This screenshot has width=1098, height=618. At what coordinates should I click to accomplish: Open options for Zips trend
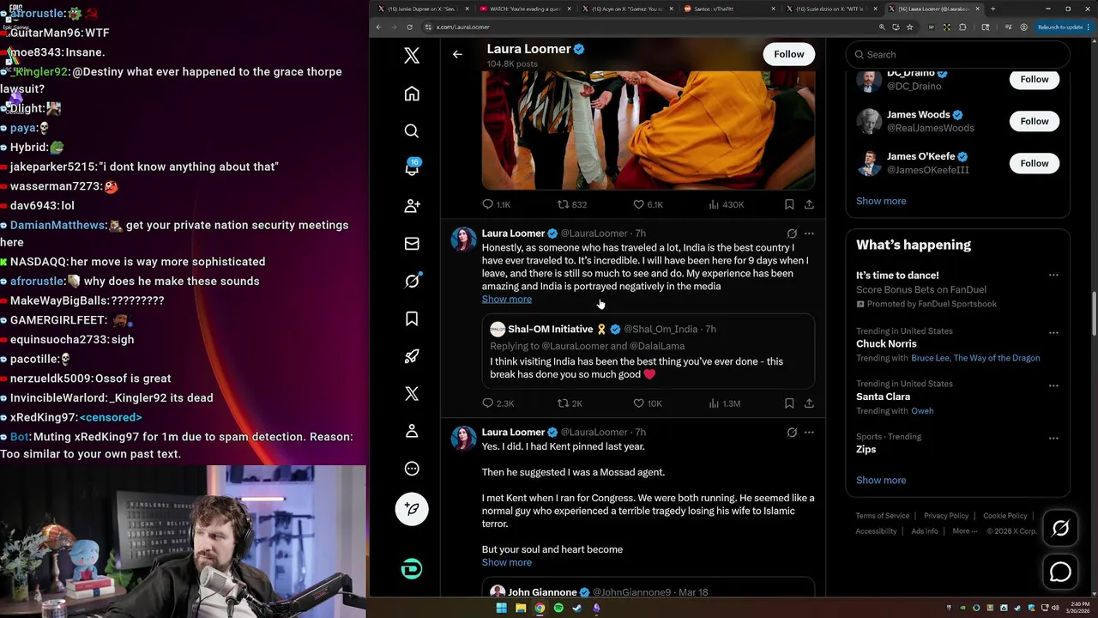[x=1053, y=437]
